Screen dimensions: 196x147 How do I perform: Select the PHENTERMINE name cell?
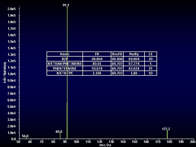coord(65,68)
